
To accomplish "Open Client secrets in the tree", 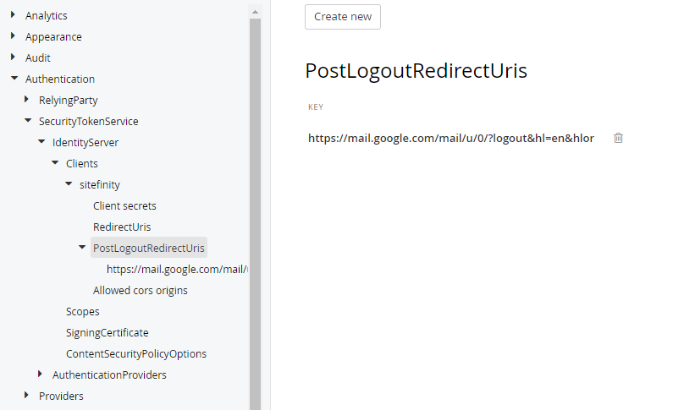I will tap(124, 205).
